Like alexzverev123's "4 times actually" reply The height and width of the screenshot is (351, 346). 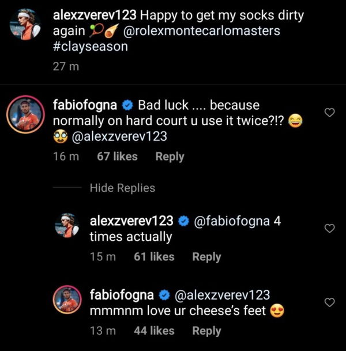(329, 229)
